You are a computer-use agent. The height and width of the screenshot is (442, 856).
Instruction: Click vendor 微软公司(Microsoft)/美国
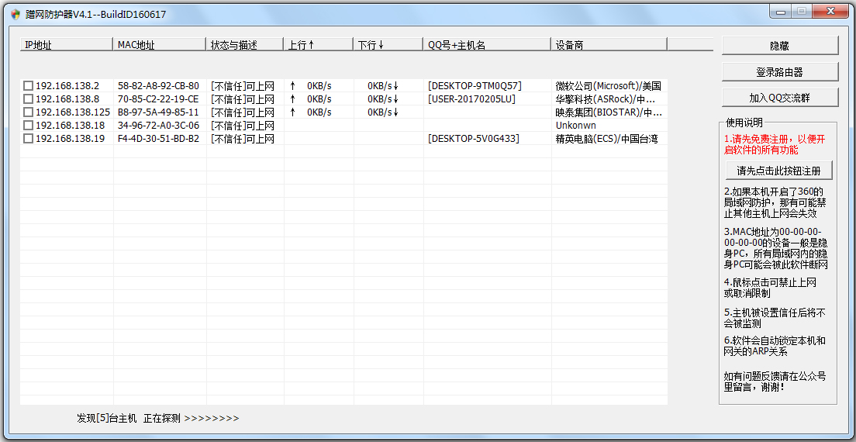[608, 85]
